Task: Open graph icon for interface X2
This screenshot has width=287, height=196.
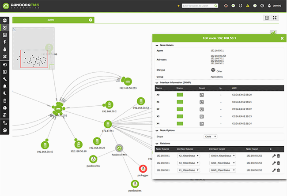Action: [201, 109]
